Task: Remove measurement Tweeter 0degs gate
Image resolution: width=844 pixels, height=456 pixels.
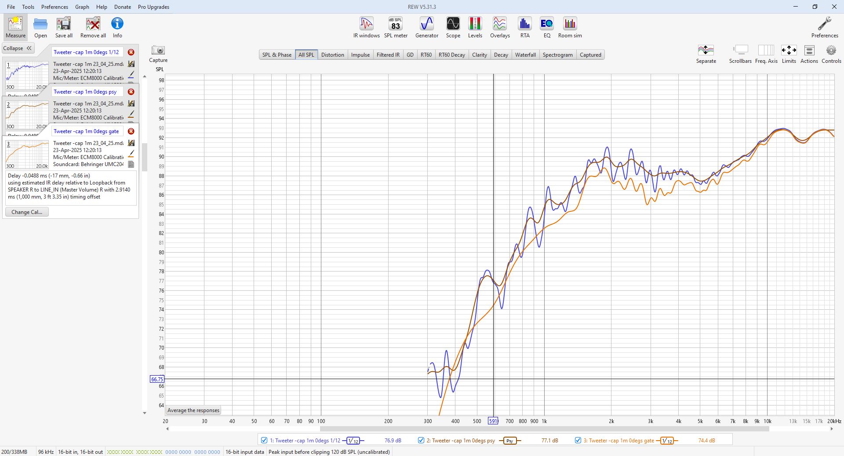Action: 131,131
